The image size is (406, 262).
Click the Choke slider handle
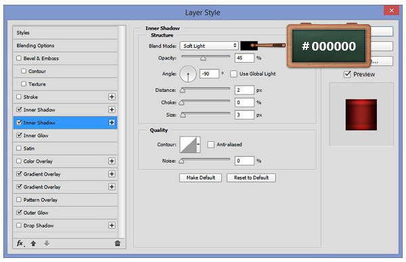[x=181, y=103]
